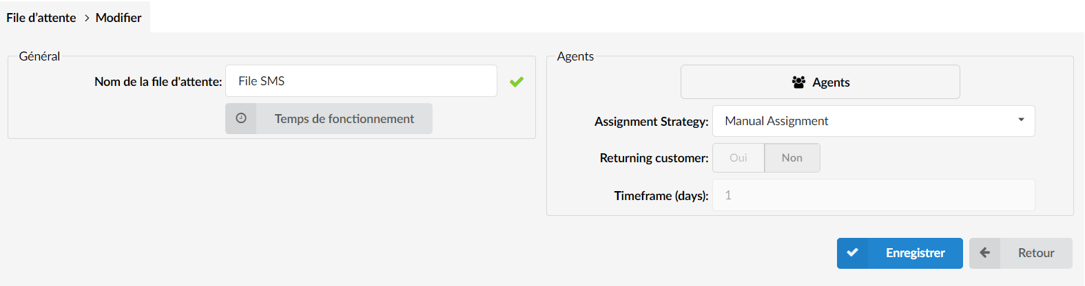1085x286 pixels.
Task: Go back using the Retour button
Action: tap(1021, 253)
